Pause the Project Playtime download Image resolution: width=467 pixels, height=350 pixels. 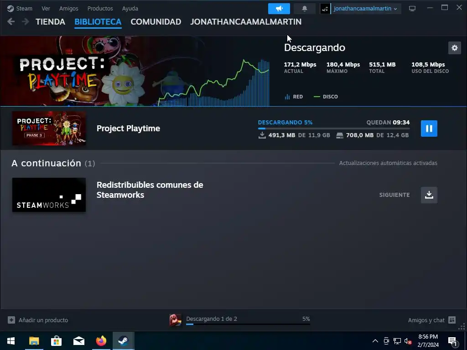tap(429, 128)
